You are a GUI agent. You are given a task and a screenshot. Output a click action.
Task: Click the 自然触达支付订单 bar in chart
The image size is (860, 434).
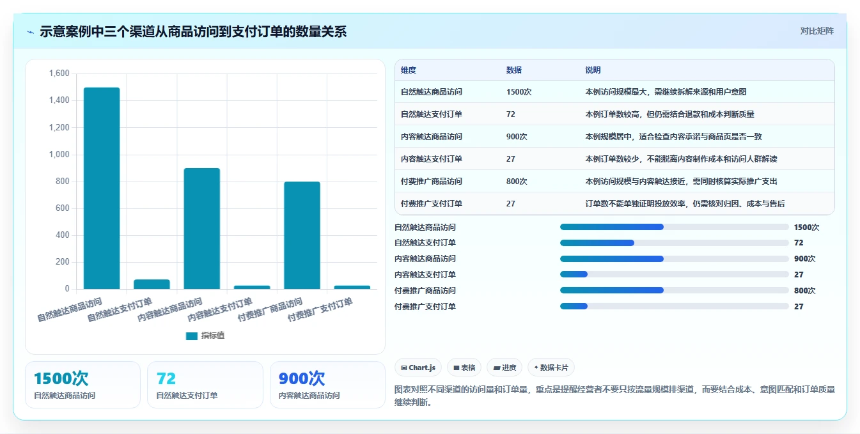click(x=152, y=284)
